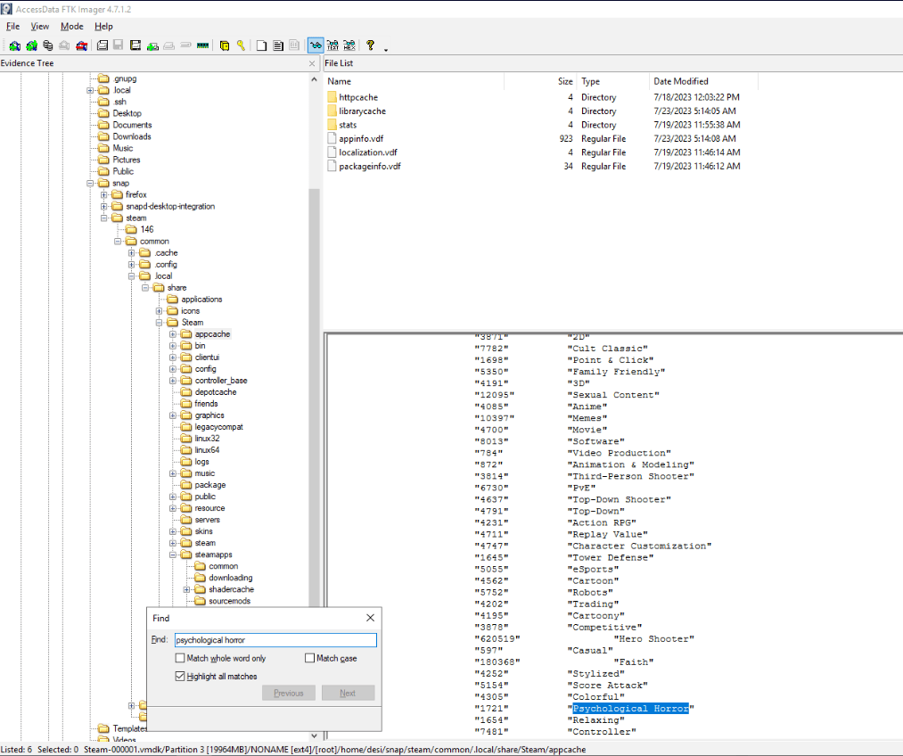Select the packageinfo.vdf file icon
This screenshot has width=903, height=756.
[332, 167]
